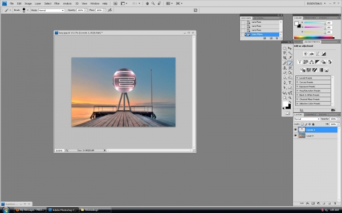
Task: Open the Essentials workspace switcher
Action: pos(316,3)
